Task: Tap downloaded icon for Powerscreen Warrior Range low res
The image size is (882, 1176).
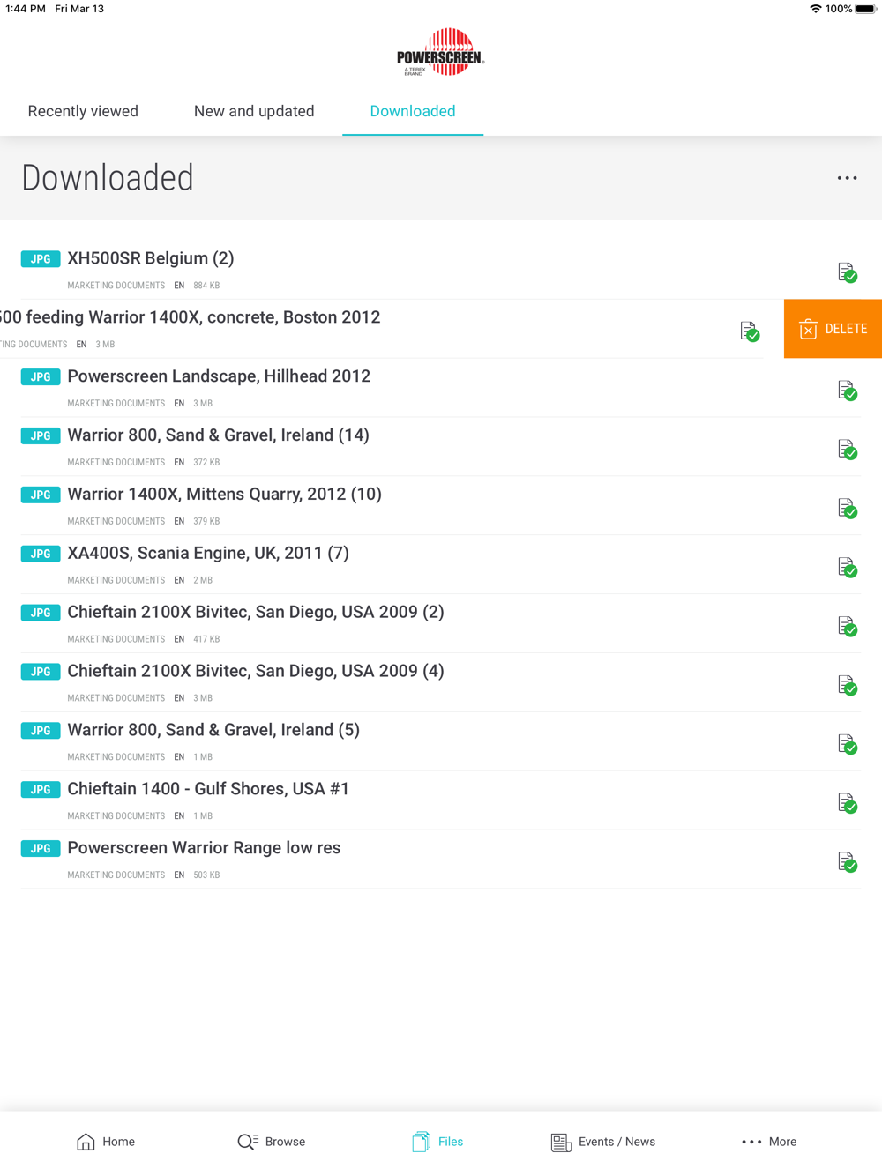Action: tap(848, 863)
